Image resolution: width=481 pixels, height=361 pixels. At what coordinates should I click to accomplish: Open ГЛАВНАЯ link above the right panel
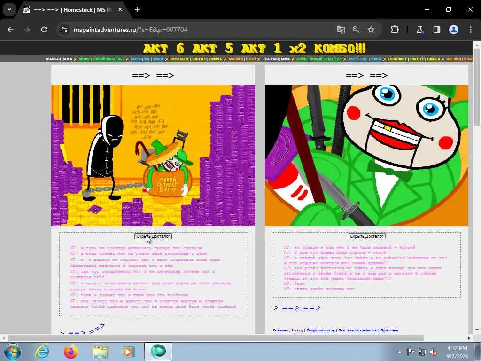click(271, 59)
